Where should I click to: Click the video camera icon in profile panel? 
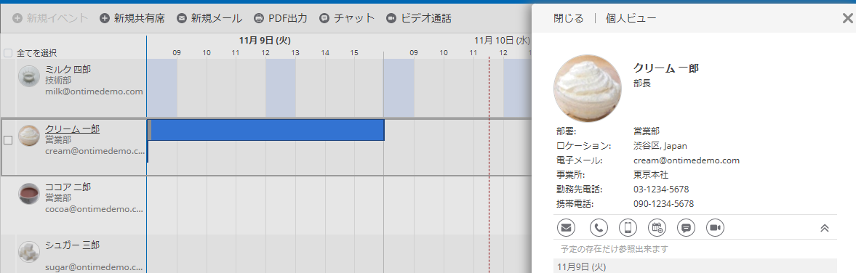pos(715,228)
